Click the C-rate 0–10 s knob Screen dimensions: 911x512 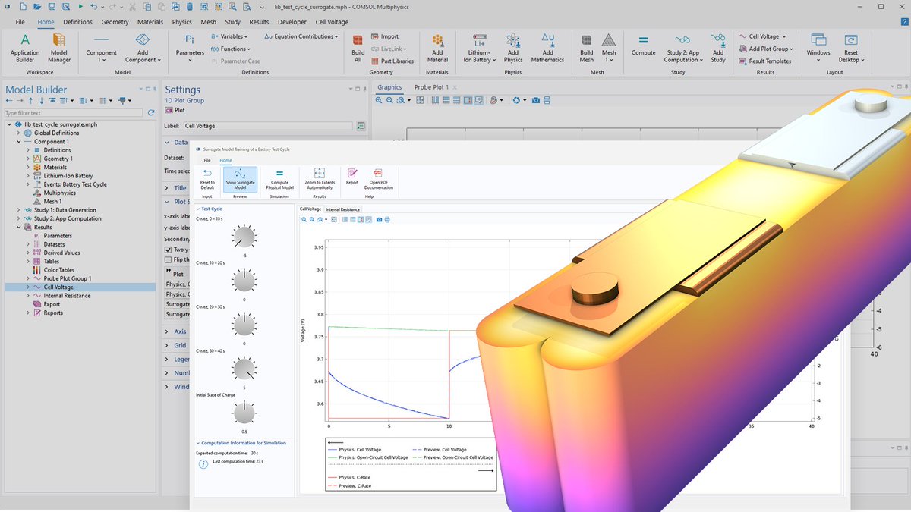pos(244,237)
